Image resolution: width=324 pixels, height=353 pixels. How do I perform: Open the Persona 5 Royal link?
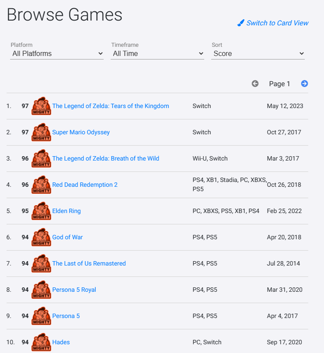[x=74, y=290]
